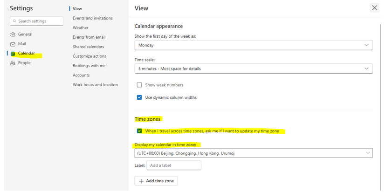Click the General gear icon

13,34
